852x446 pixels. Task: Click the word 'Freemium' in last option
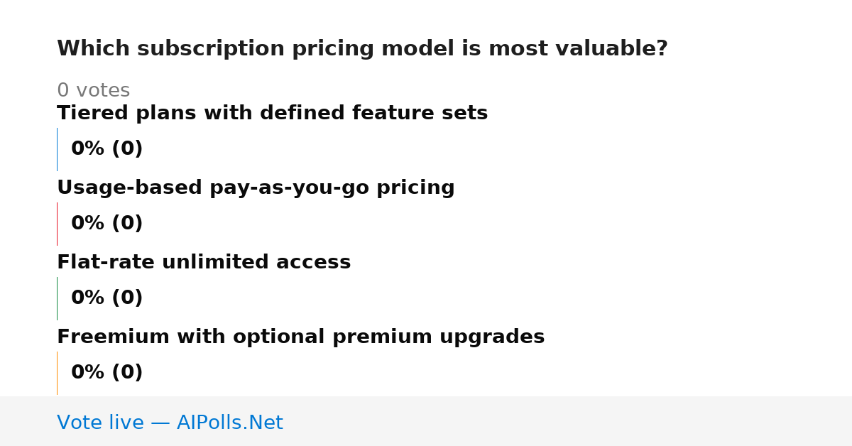click(104, 337)
